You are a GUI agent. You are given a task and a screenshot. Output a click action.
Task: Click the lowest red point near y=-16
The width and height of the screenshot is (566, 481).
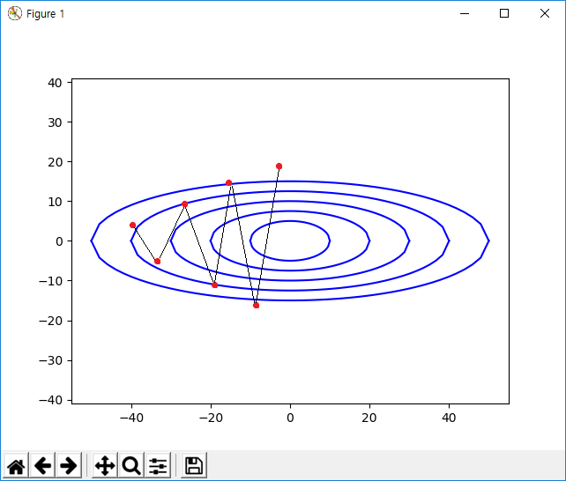coord(257,306)
